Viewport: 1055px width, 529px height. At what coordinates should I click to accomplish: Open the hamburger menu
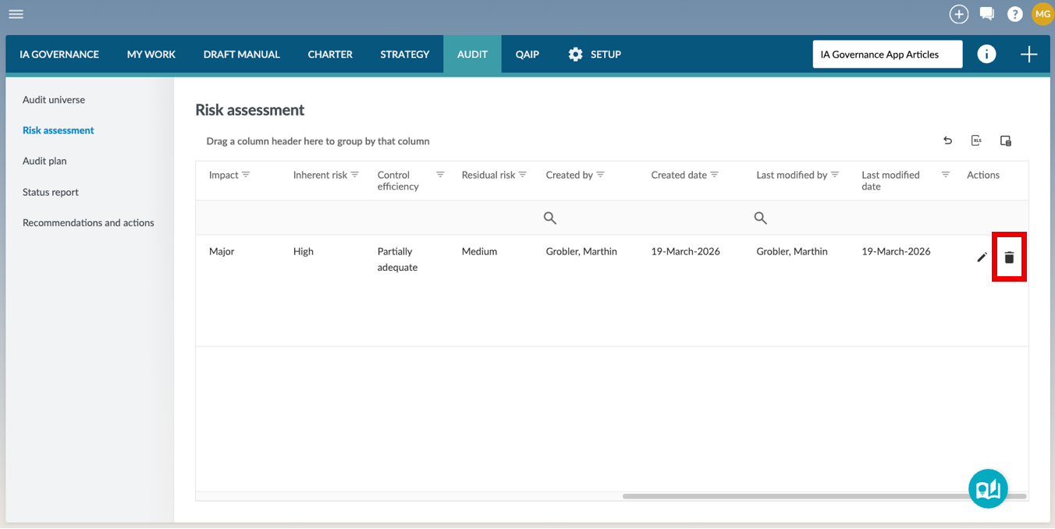click(16, 14)
